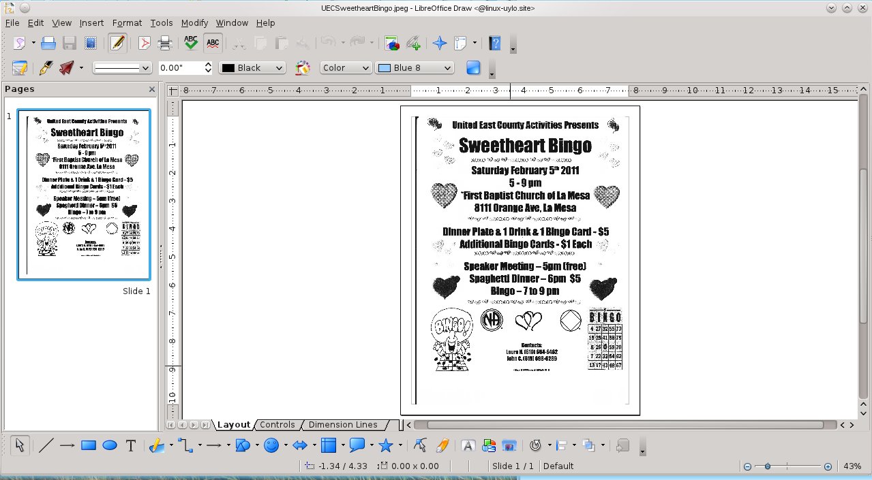Toggle Edit File mode pencil button
872x480 pixels.
coord(117,44)
